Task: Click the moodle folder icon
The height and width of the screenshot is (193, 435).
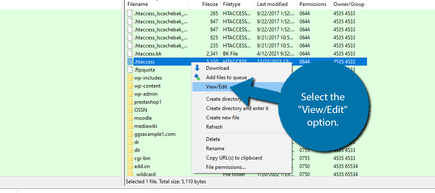Action: pos(130,118)
